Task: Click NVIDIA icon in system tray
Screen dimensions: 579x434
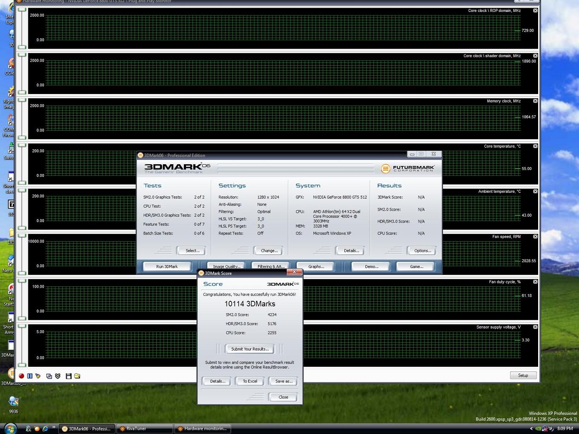Action: point(538,428)
